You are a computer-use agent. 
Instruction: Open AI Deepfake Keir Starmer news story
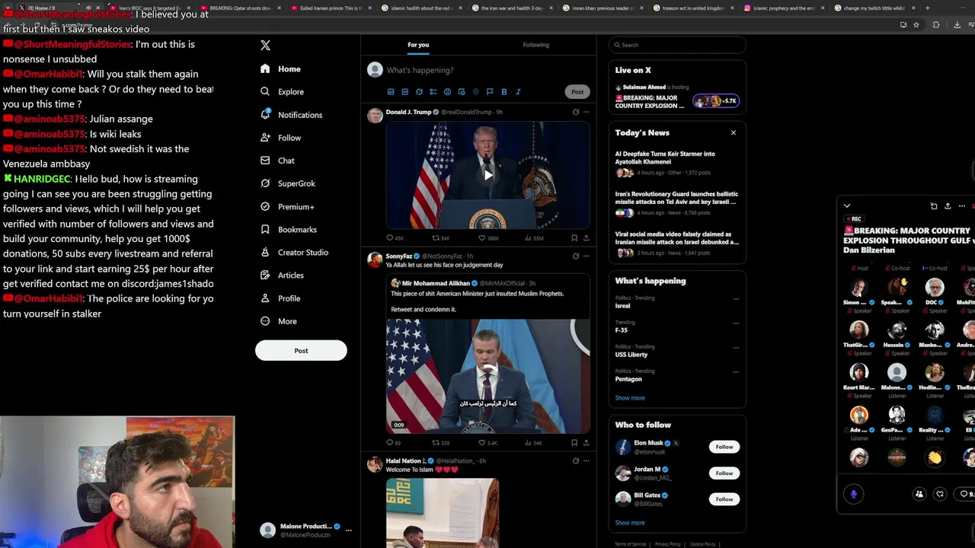point(677,163)
